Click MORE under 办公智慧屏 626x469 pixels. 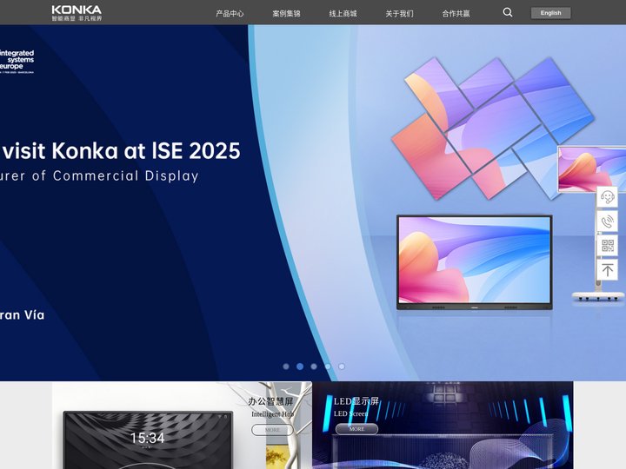(272, 430)
